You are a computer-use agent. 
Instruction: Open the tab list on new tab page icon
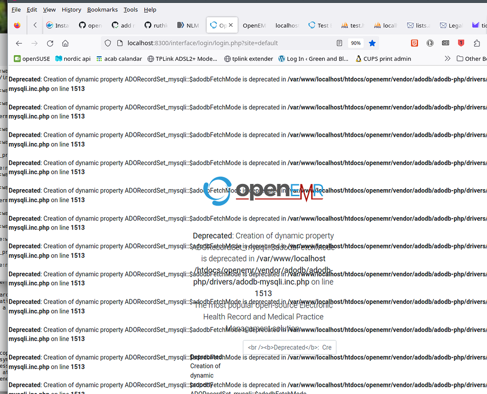click(445, 43)
